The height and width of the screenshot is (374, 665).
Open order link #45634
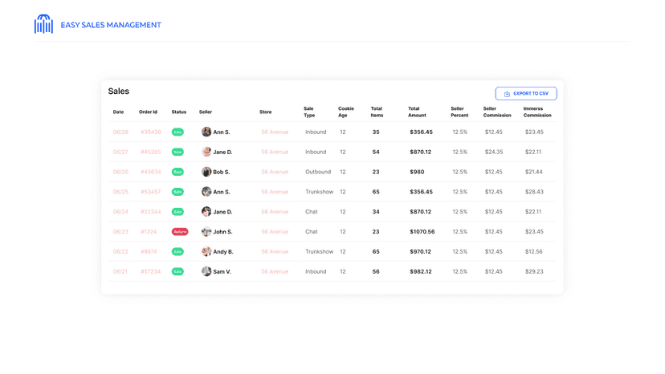click(x=150, y=172)
